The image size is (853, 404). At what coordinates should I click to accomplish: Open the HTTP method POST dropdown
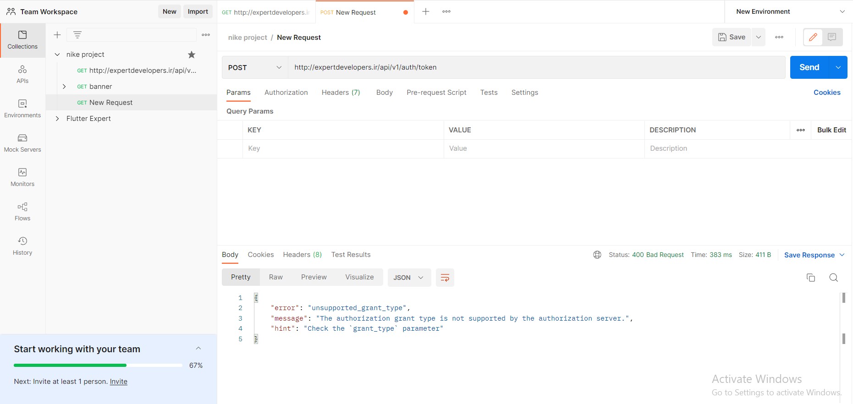[x=255, y=67]
